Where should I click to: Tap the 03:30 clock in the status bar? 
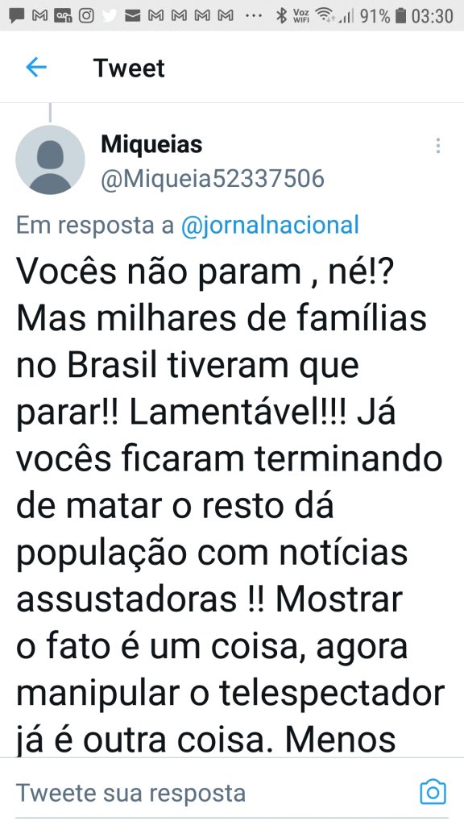[x=433, y=16]
